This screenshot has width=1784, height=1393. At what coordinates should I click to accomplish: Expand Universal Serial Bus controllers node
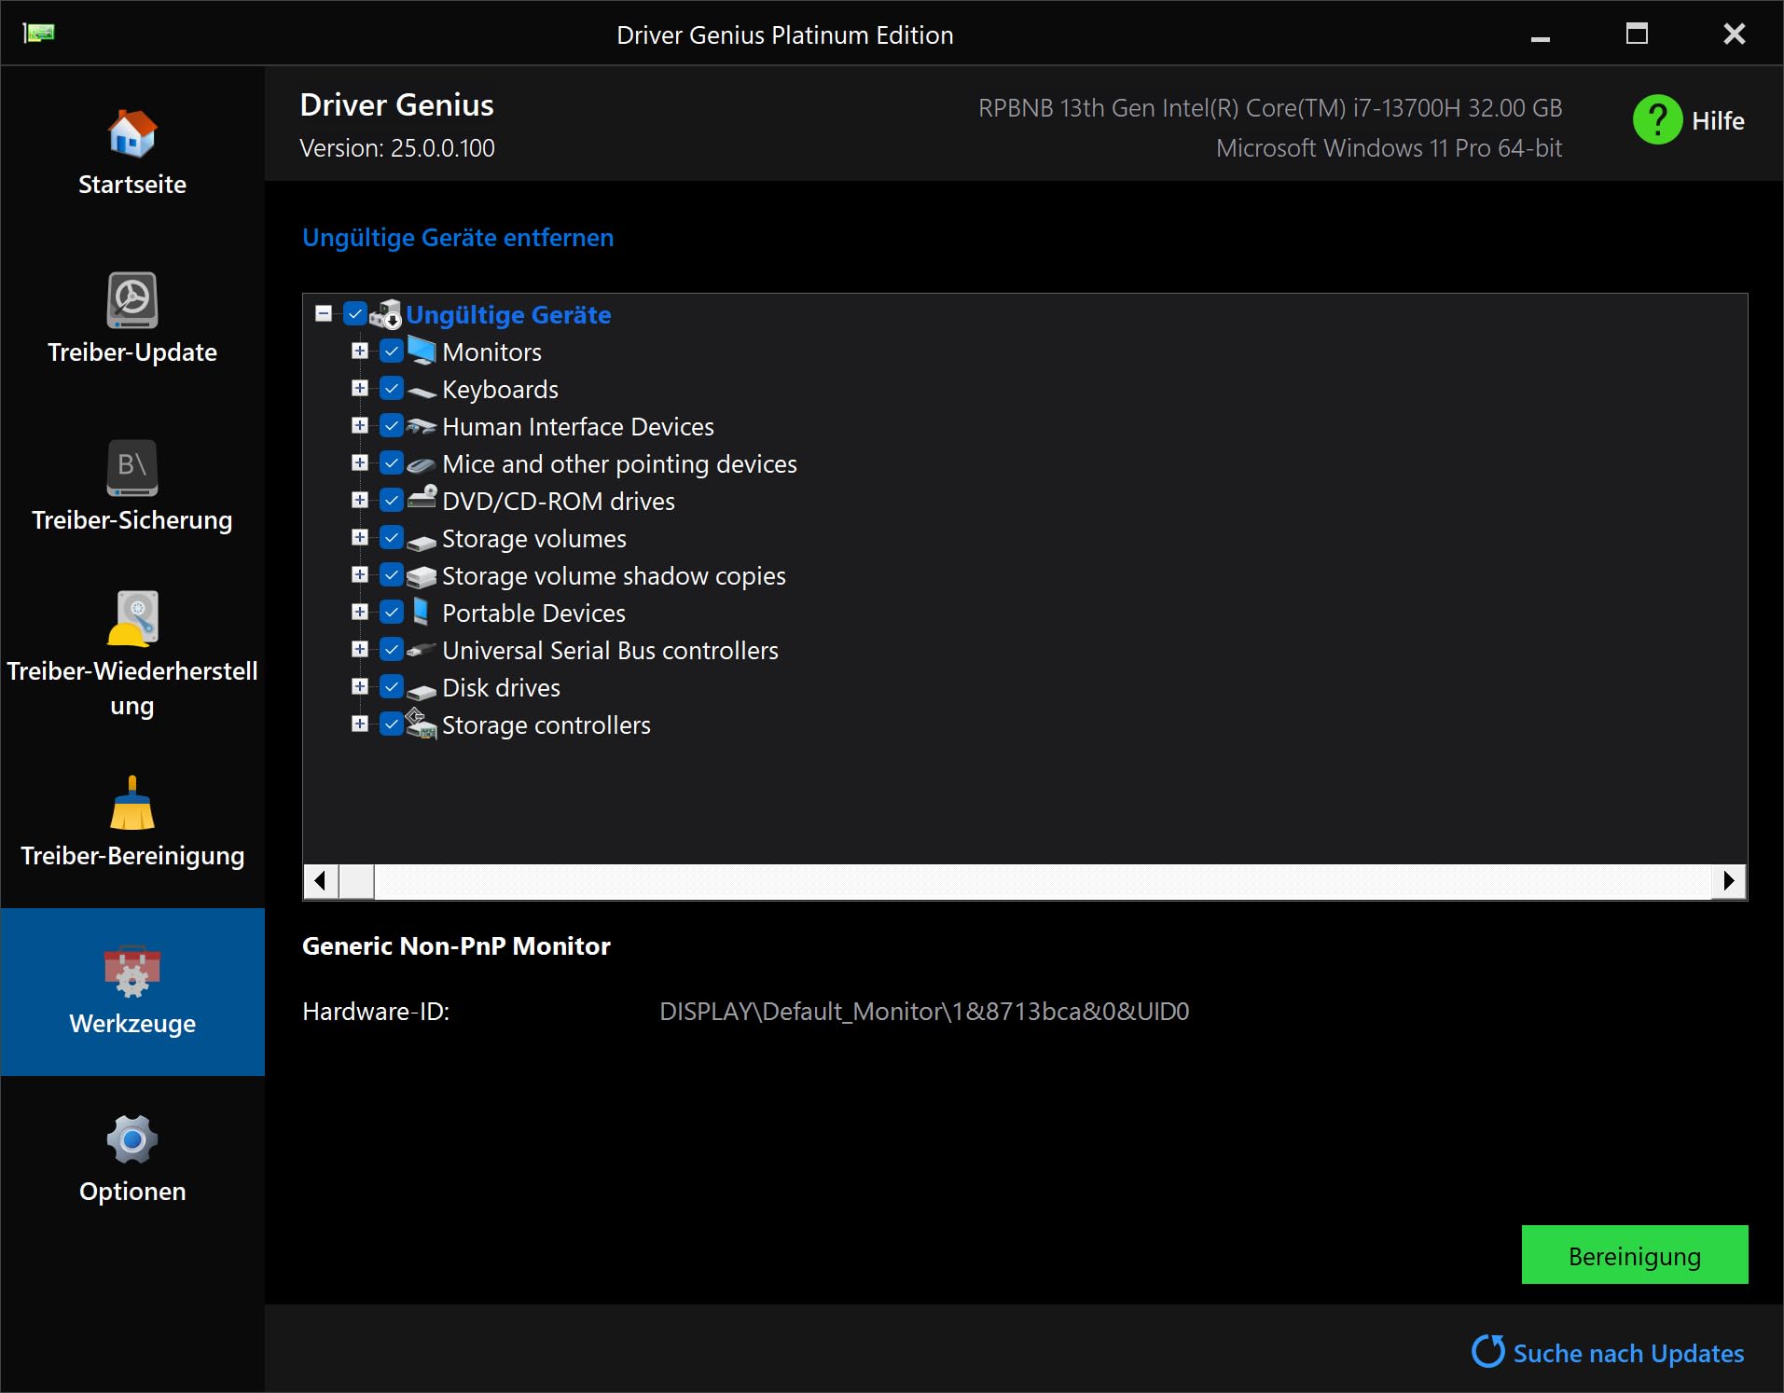click(360, 649)
